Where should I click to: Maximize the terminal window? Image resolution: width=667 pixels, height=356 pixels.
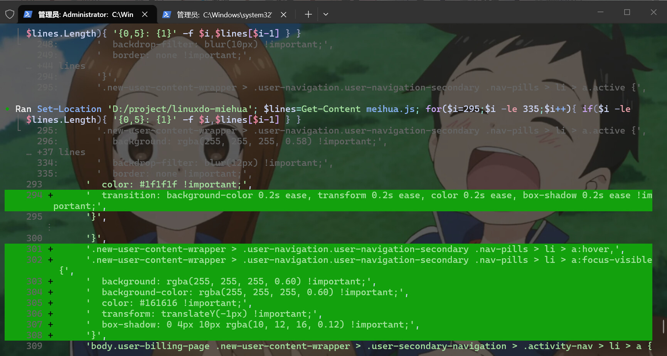coord(627,12)
